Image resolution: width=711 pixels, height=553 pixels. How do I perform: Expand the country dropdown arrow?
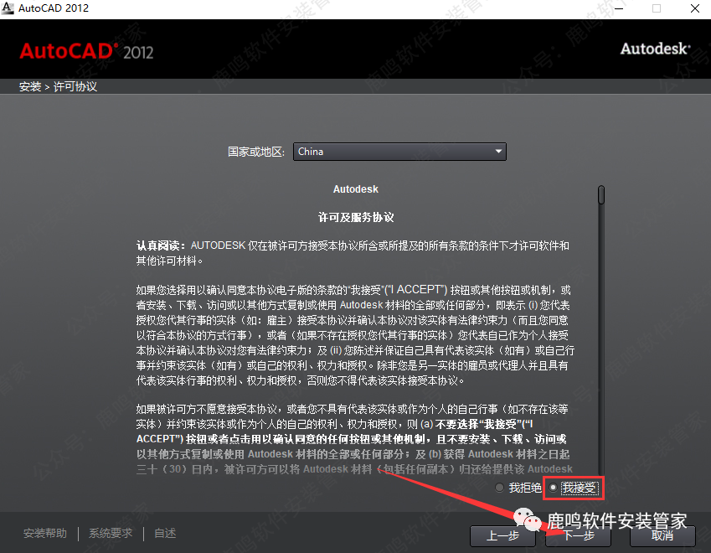pyautogui.click(x=498, y=152)
